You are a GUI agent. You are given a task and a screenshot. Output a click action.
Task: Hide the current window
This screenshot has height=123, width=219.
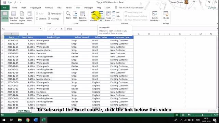coord(116,16)
